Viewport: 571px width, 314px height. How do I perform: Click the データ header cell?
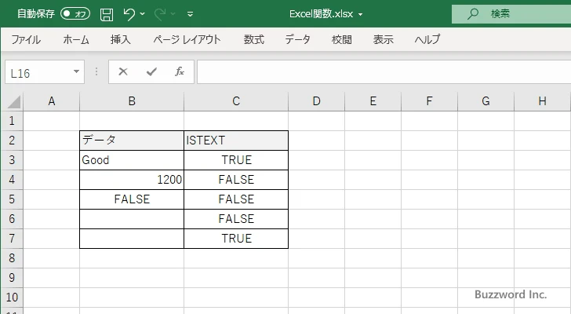132,141
